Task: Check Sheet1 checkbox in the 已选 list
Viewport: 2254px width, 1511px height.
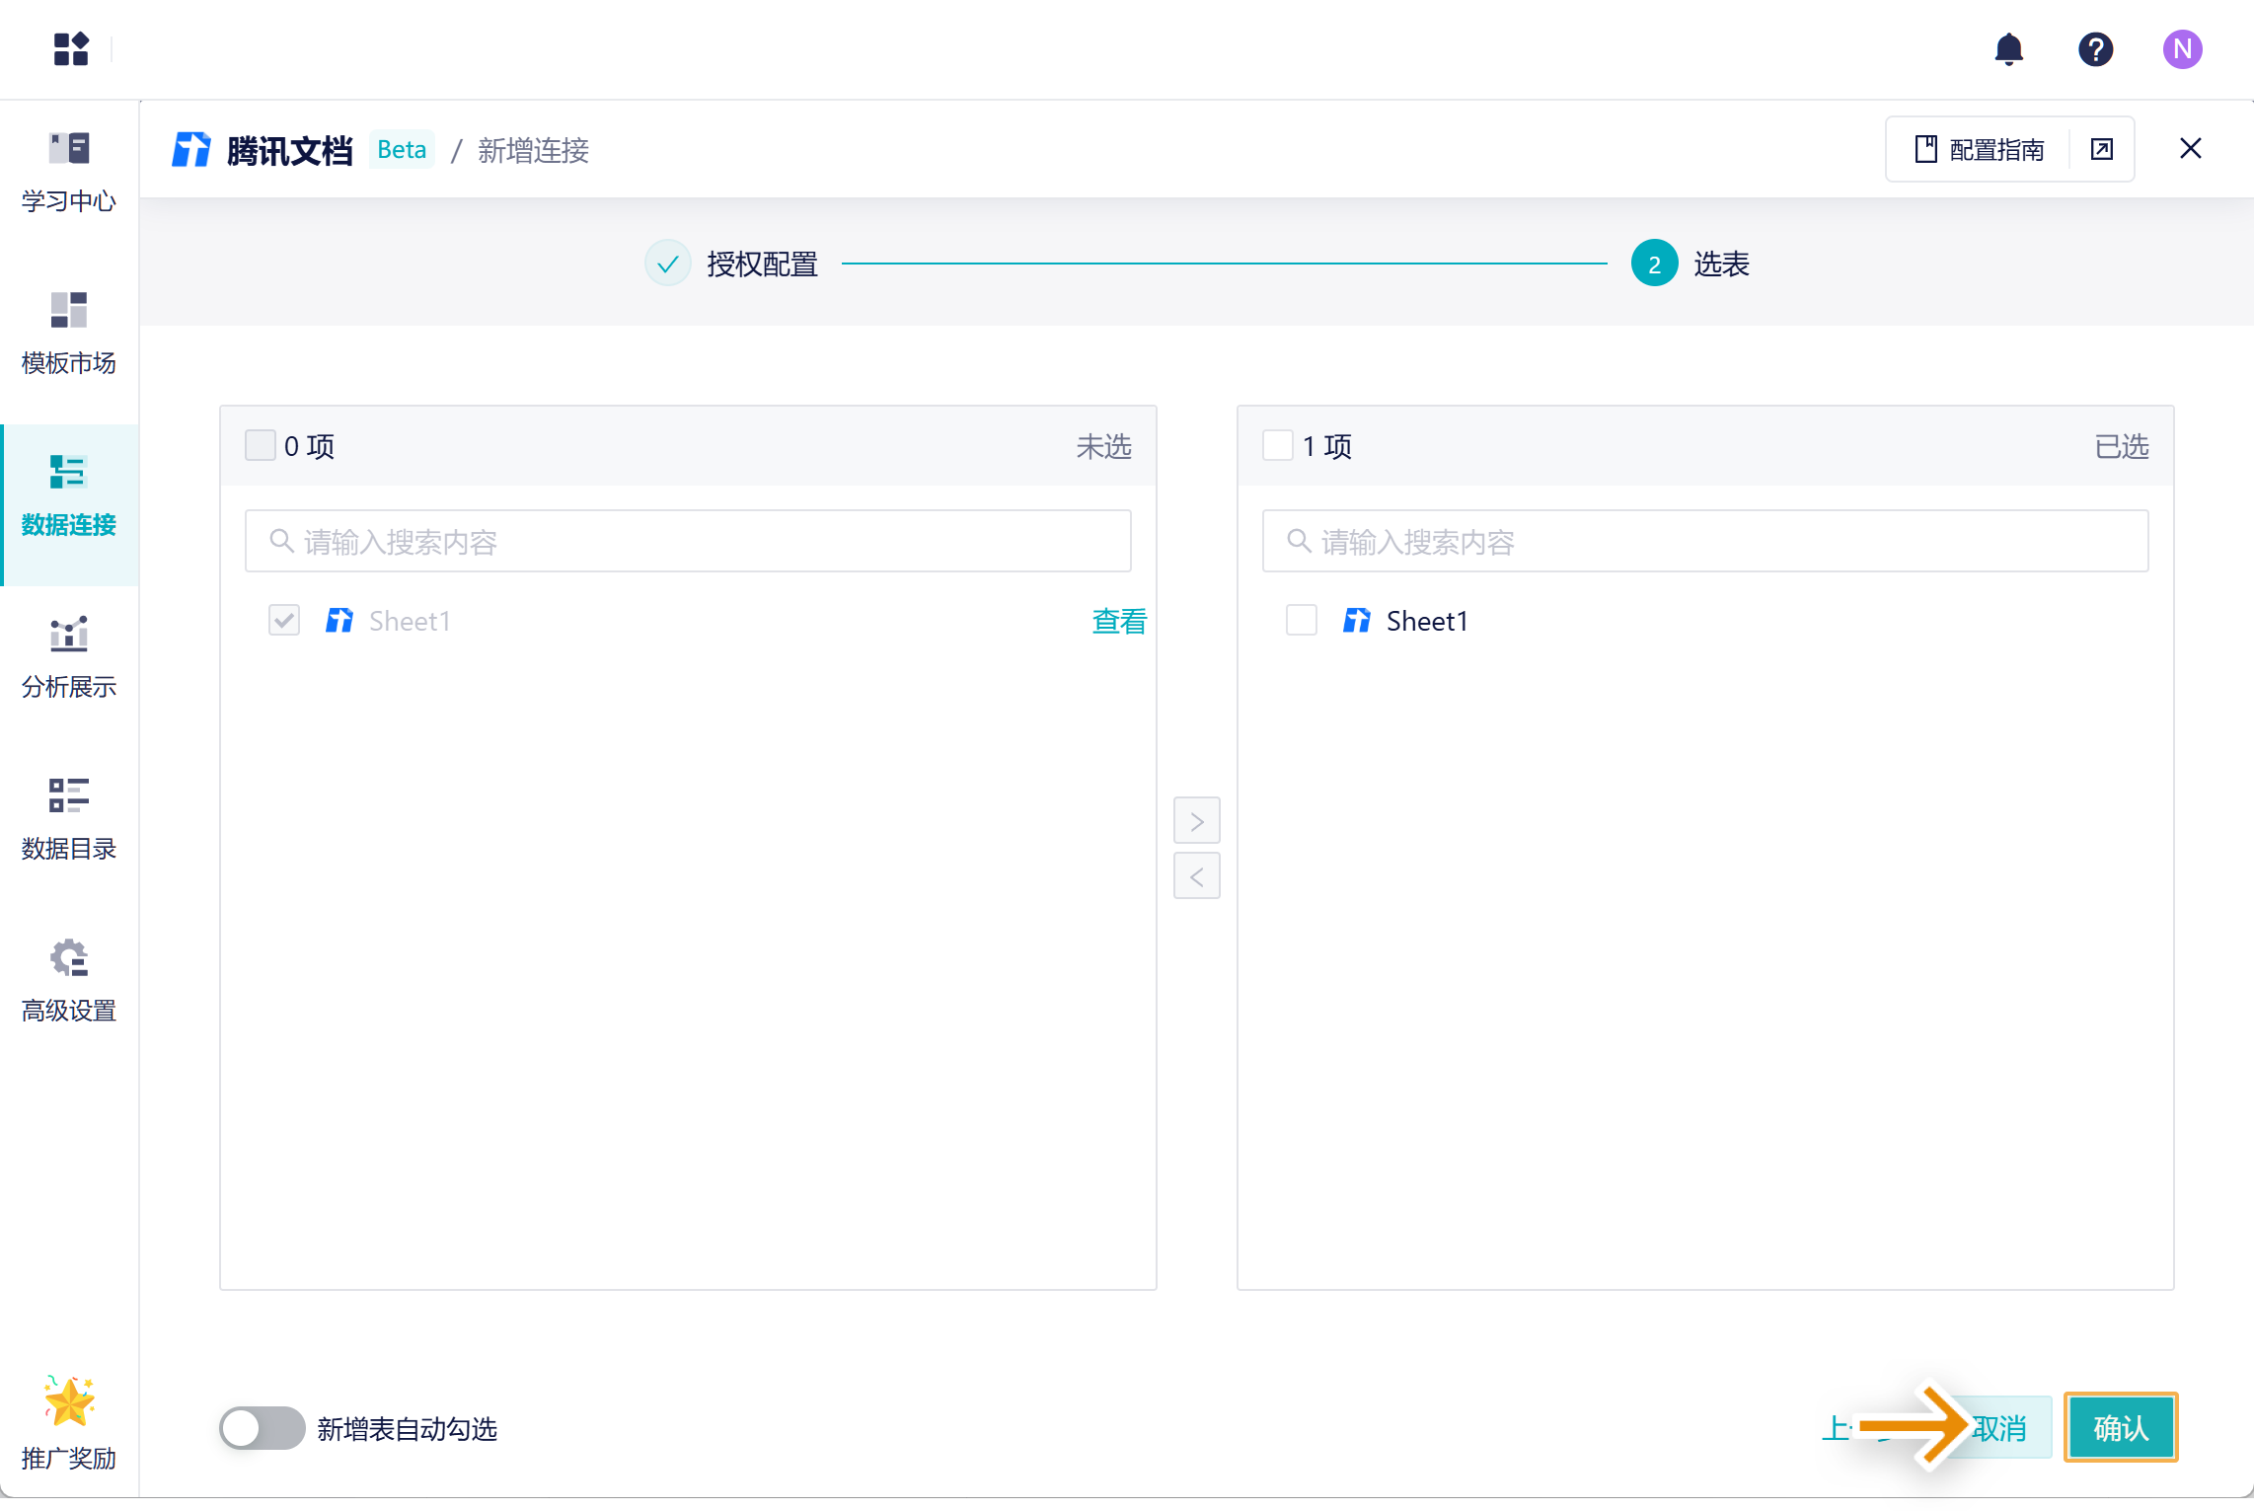Action: 1302,621
